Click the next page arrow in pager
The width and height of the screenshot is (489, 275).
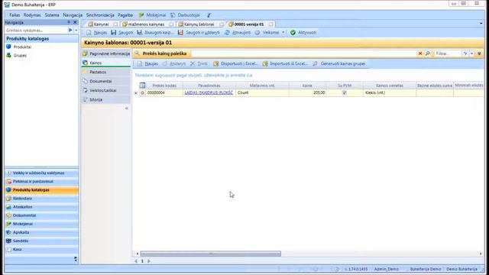149,261
